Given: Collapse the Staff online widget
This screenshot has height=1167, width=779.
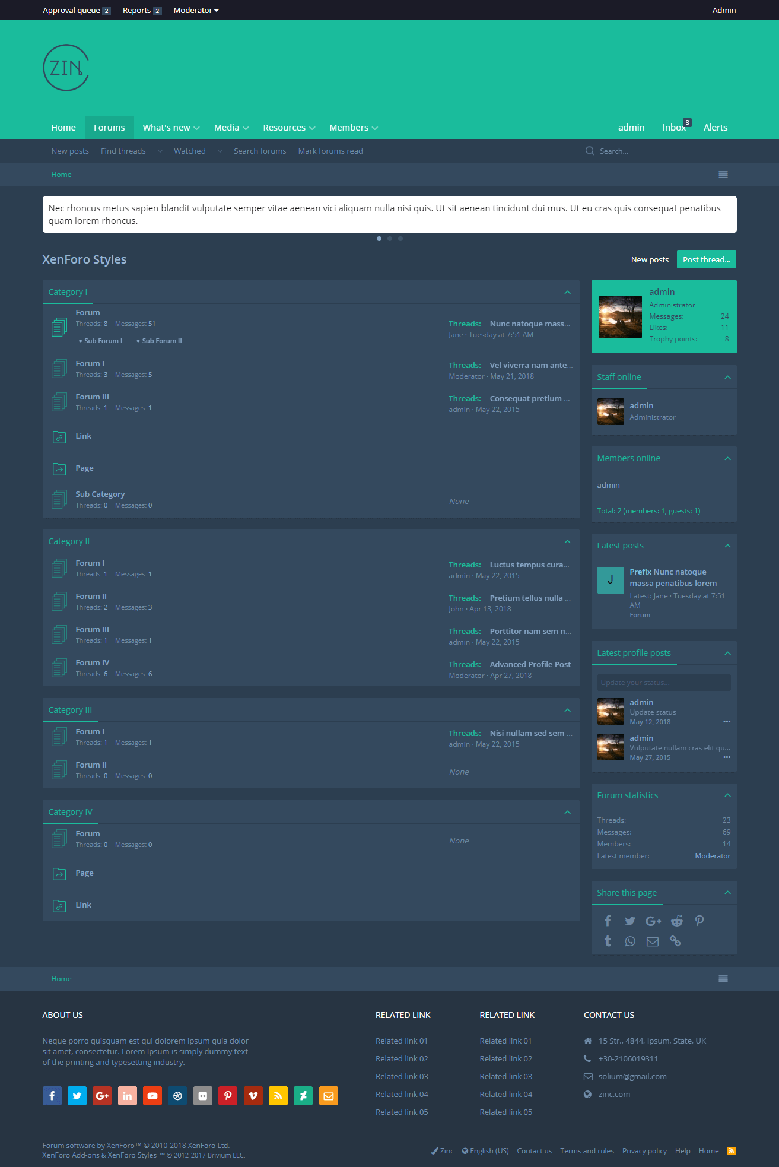Looking at the screenshot, I should [727, 377].
